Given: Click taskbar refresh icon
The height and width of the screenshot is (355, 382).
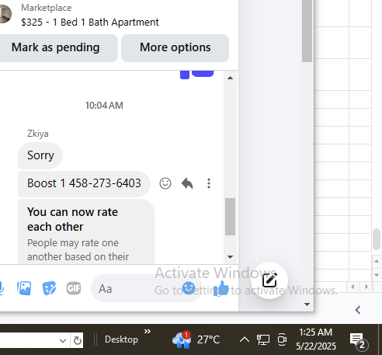Looking at the screenshot, I should (x=78, y=340).
